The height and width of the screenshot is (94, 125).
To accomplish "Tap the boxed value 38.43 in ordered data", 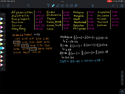I will click(25, 46).
